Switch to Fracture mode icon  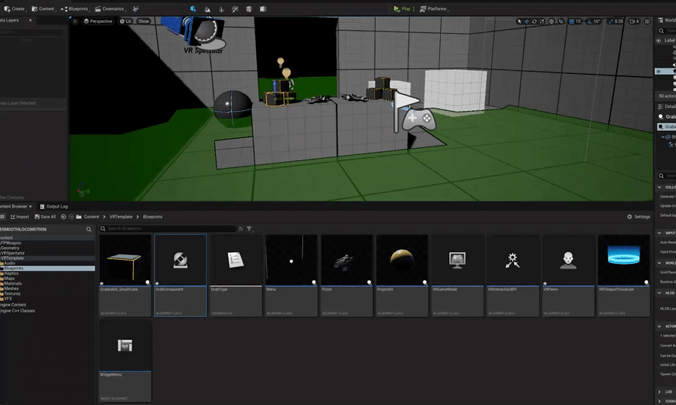[x=263, y=8]
